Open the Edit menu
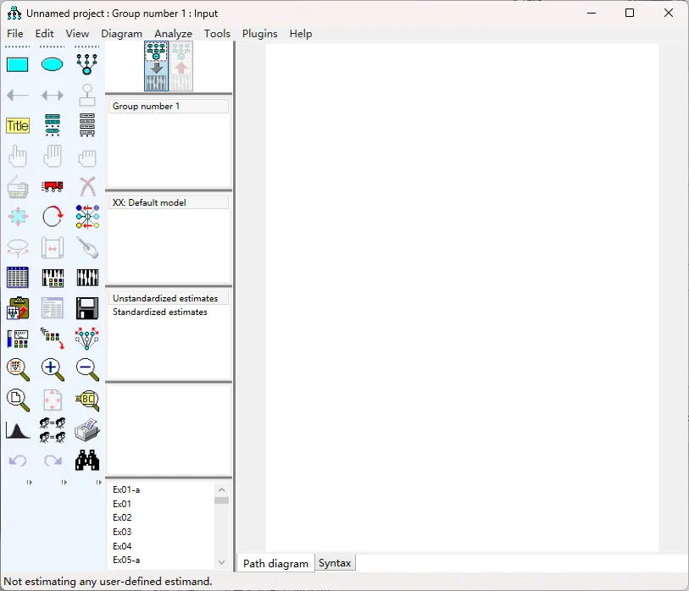Viewport: 689px width, 591px height. [x=44, y=34]
